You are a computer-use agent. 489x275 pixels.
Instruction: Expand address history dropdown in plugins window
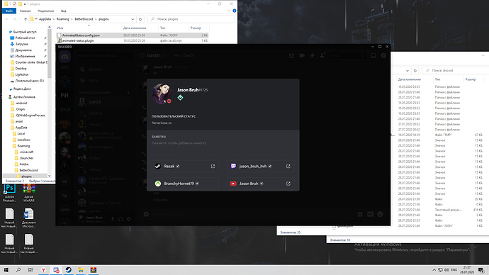point(133,19)
